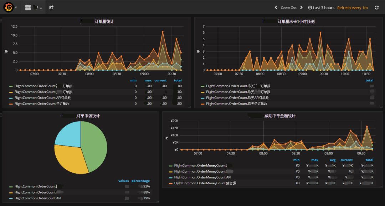Open the dashboards grid icon picker
Screen dimensions: 385x206
[28, 7]
